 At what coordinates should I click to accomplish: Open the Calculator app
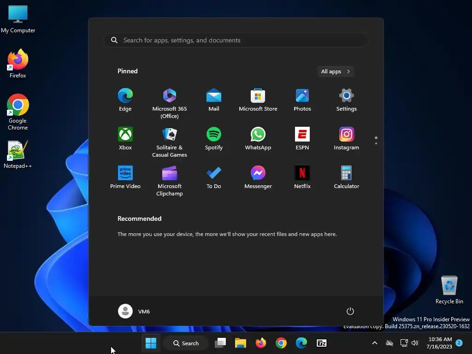347,177
